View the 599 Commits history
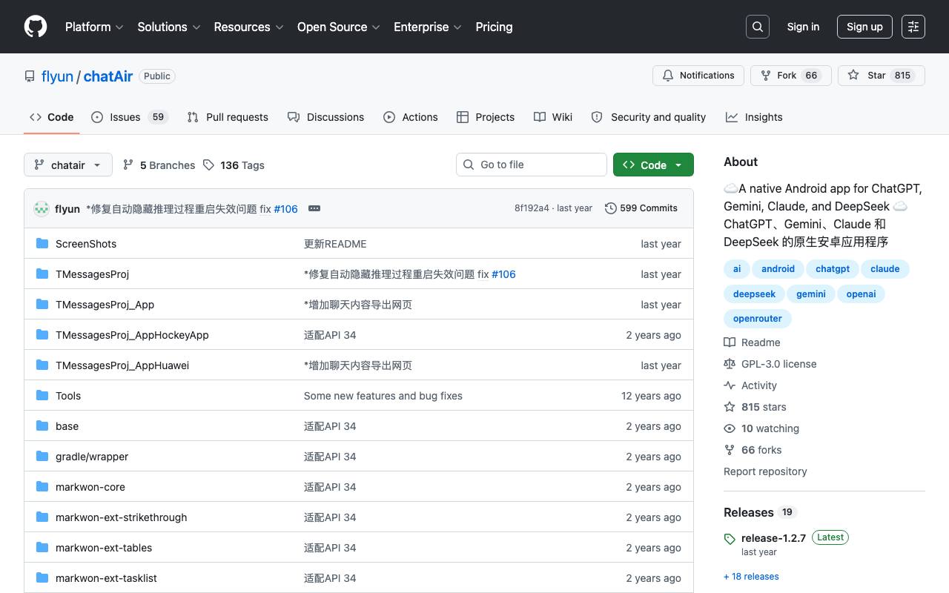This screenshot has width=949, height=593. 641,208
